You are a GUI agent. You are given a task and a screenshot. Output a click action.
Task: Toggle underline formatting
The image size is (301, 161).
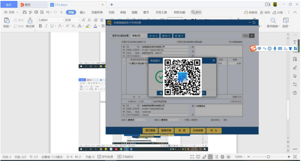pos(52,26)
